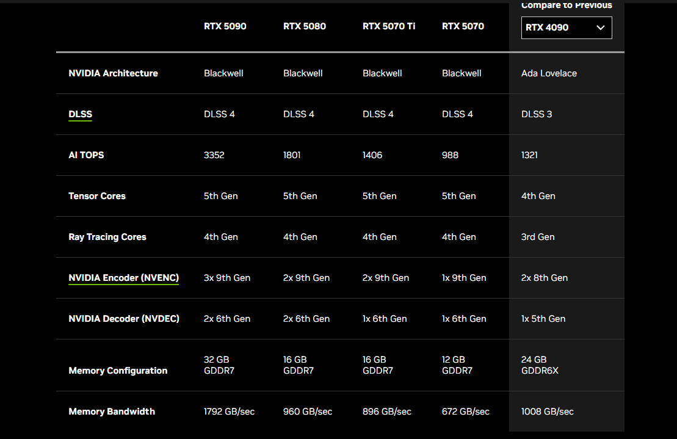Click the 1792 GB/sec bandwidth value
This screenshot has width=677, height=439.
tap(230, 412)
